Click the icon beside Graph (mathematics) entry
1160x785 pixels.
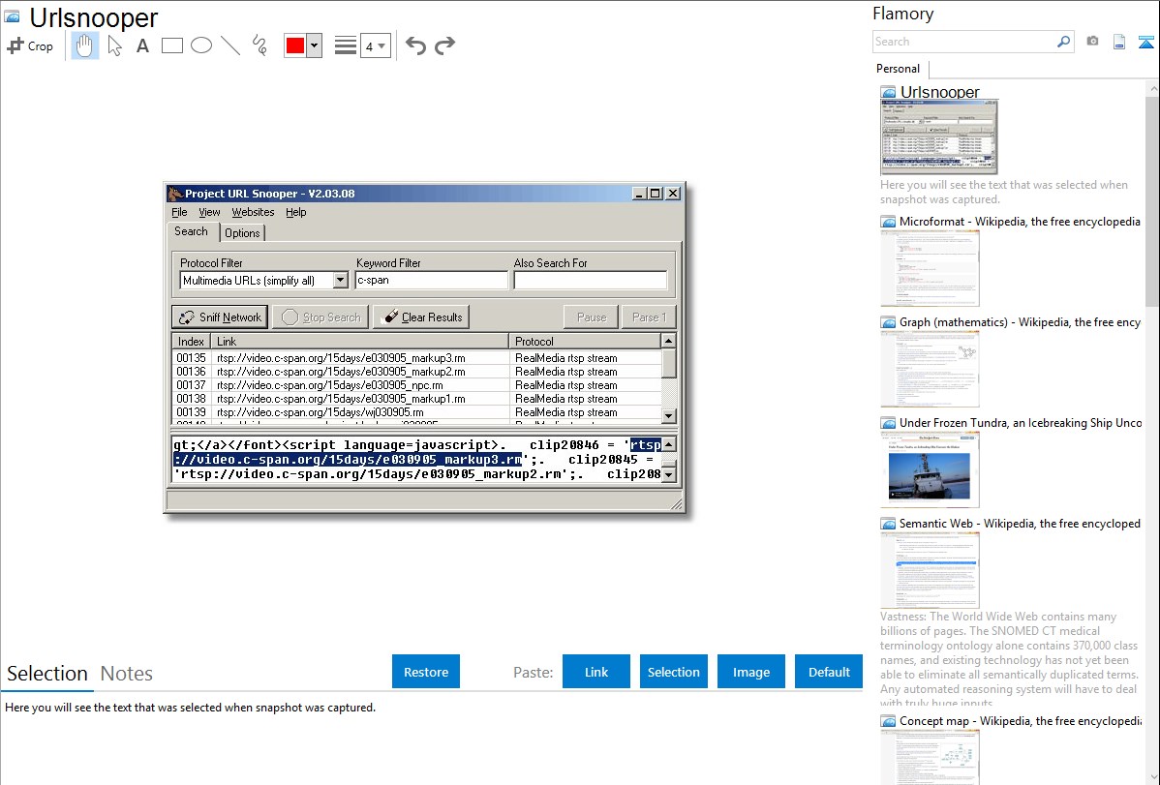pos(888,322)
